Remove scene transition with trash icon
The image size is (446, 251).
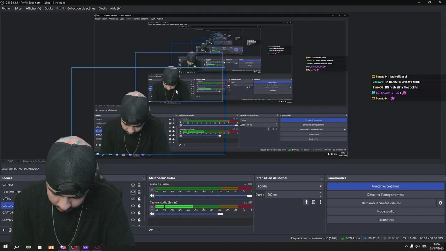coord(313,202)
